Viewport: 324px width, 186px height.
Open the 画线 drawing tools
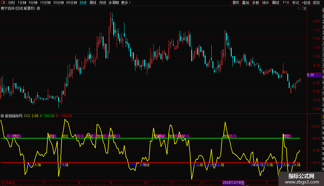276,3
